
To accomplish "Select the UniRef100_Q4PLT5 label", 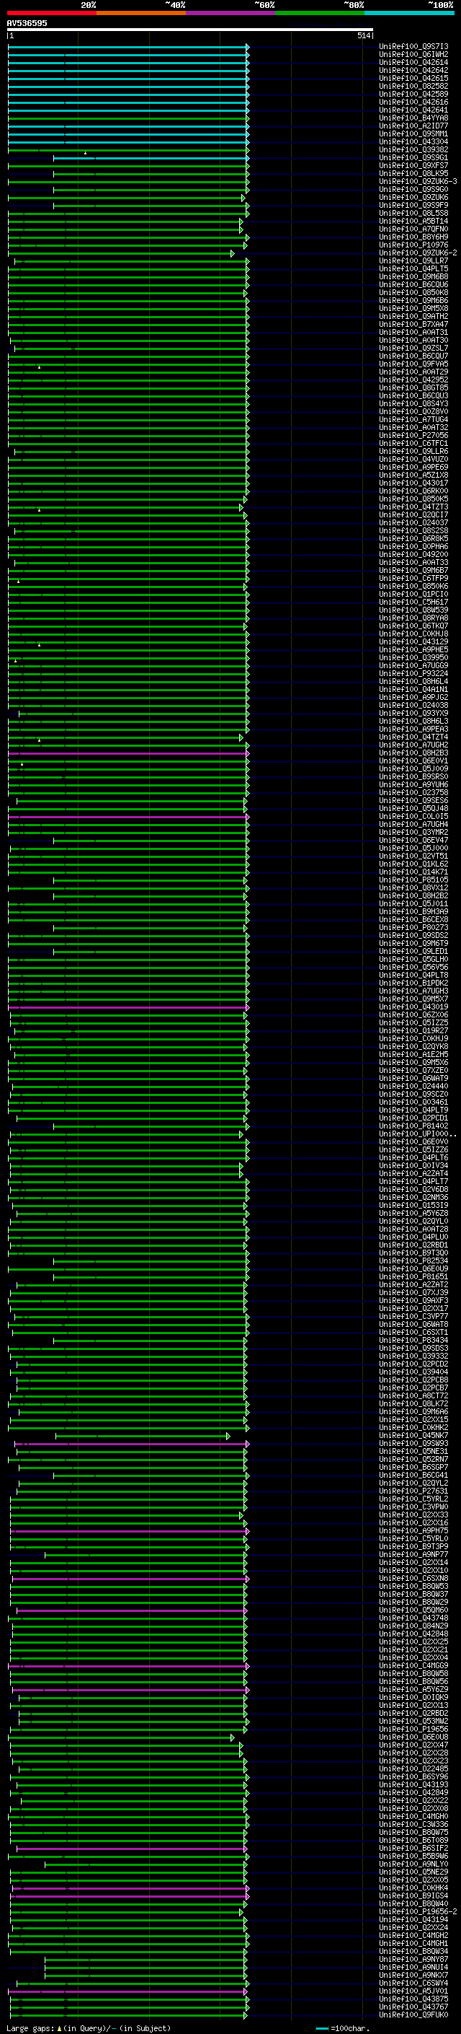I will 413,268.
